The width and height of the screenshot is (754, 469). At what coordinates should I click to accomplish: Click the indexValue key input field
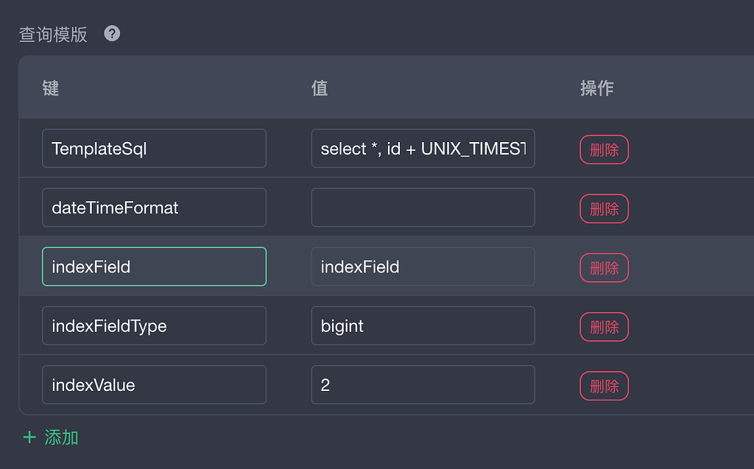point(153,384)
